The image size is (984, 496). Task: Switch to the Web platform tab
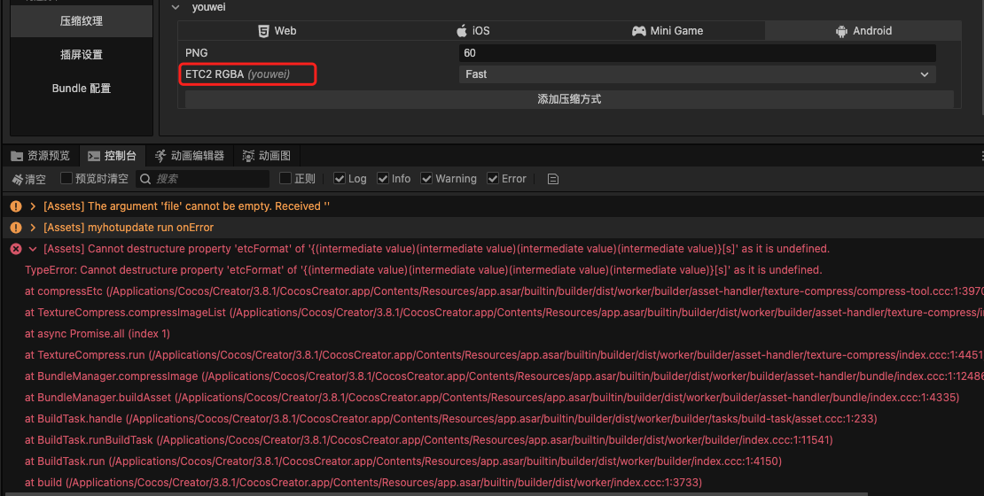tap(276, 31)
